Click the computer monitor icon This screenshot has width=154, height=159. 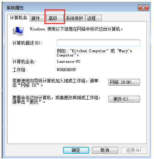(18, 31)
